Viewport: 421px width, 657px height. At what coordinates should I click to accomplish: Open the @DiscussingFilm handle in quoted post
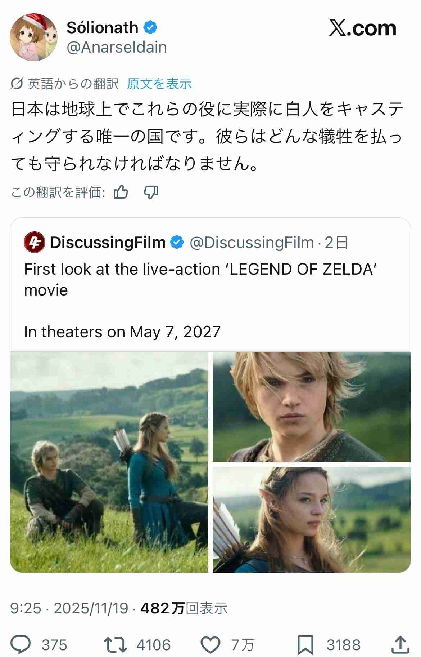pyautogui.click(x=252, y=243)
